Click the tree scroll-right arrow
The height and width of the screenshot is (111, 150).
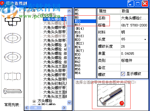pyautogui.click(x=64, y=108)
